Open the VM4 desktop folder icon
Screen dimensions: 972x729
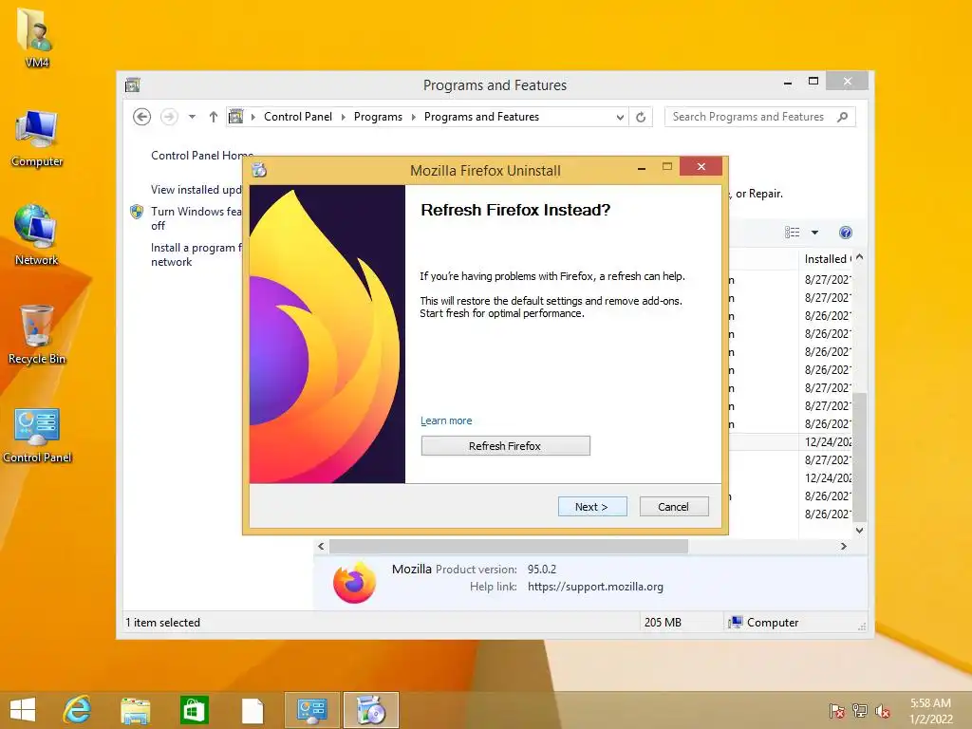tap(37, 37)
